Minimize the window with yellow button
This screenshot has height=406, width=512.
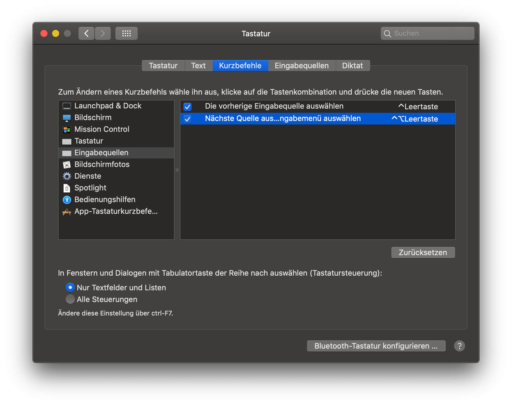pos(56,33)
